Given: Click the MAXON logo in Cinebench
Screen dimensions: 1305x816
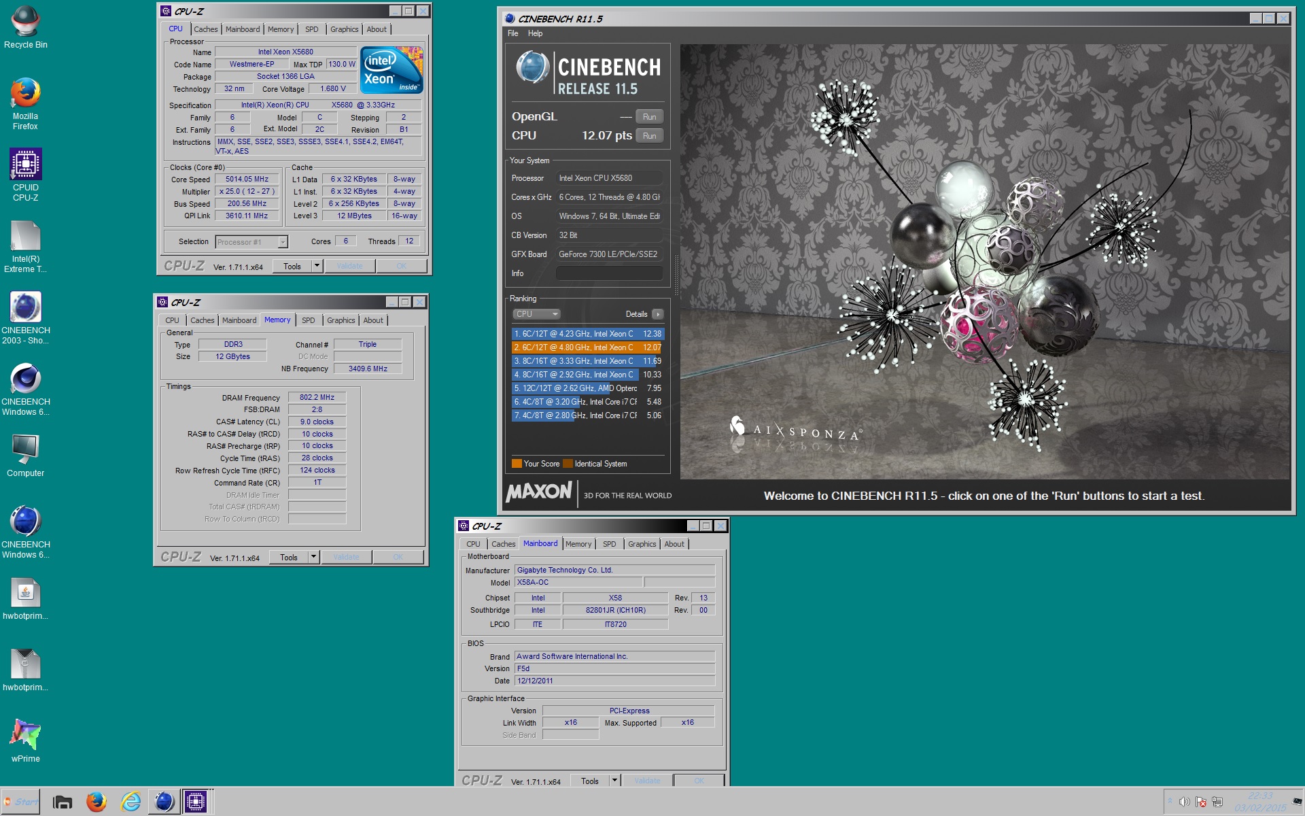Looking at the screenshot, I should [539, 492].
